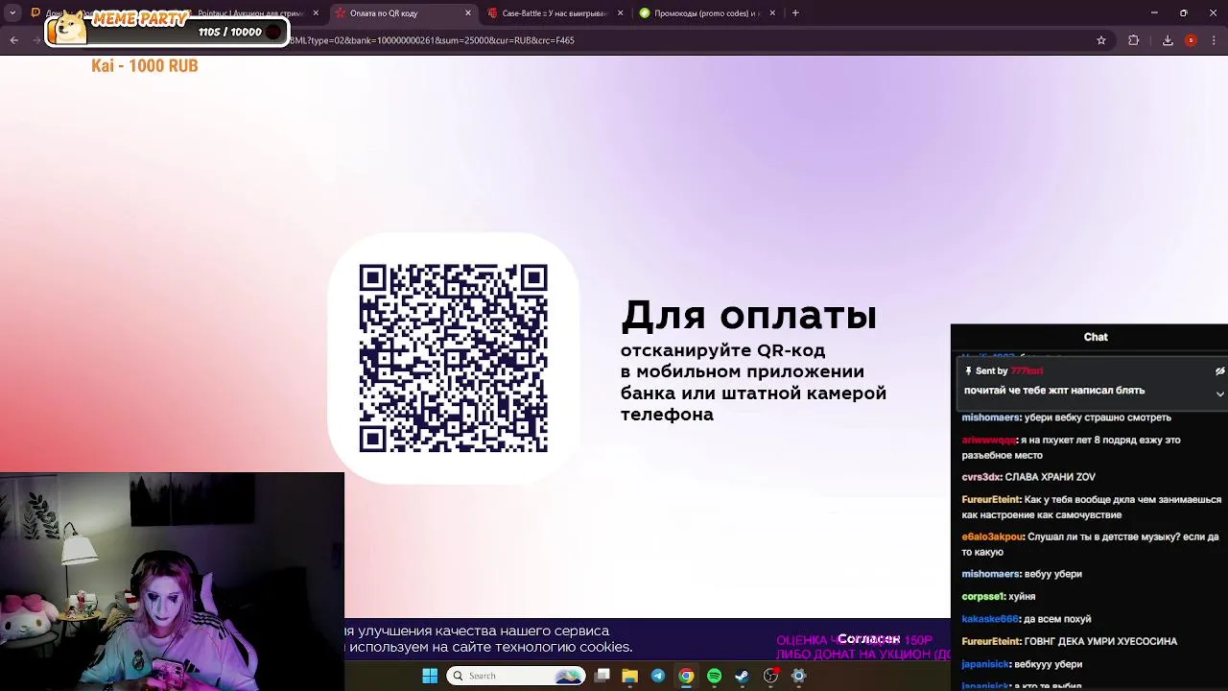1228x691 pixels.
Task: Click username 'e6alo3akpou' in chat
Action: click(992, 537)
